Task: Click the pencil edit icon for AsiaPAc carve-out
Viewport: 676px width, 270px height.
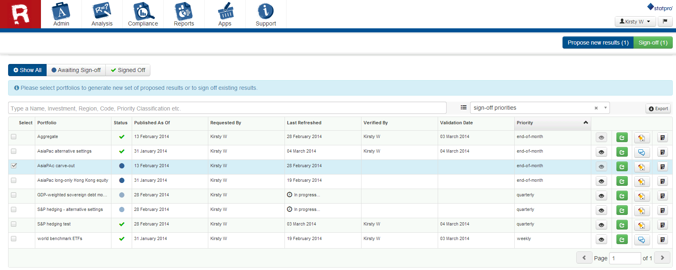Action: pos(642,167)
